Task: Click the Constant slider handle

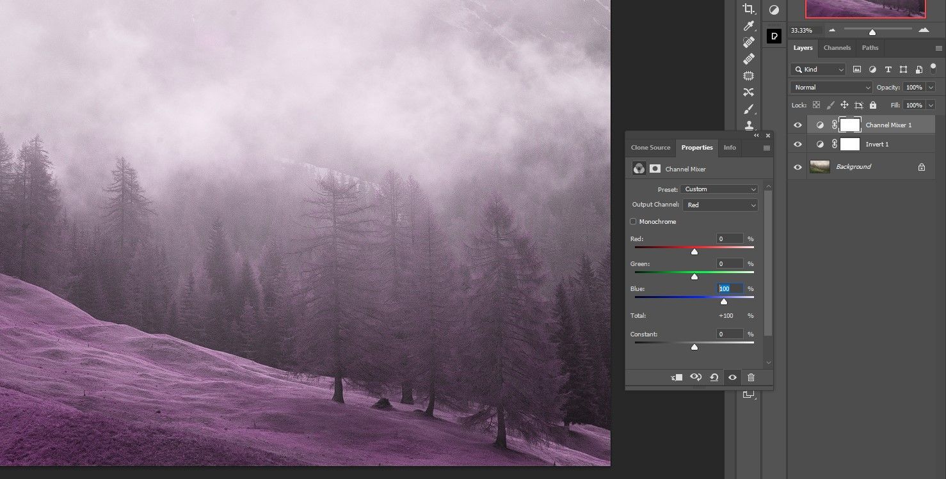Action: point(694,347)
